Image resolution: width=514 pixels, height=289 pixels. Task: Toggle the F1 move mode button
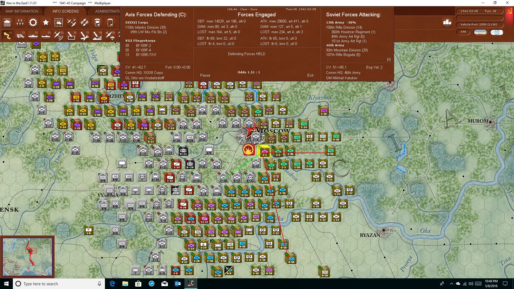coord(7,35)
